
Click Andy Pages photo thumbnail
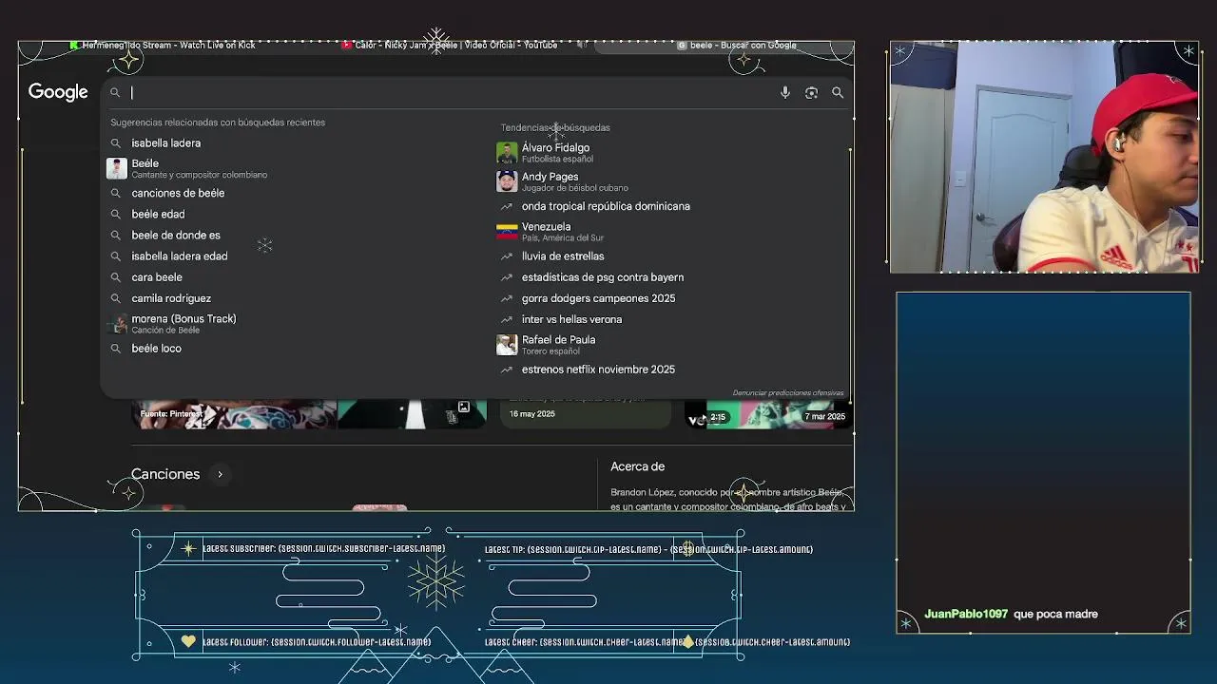[x=507, y=180]
